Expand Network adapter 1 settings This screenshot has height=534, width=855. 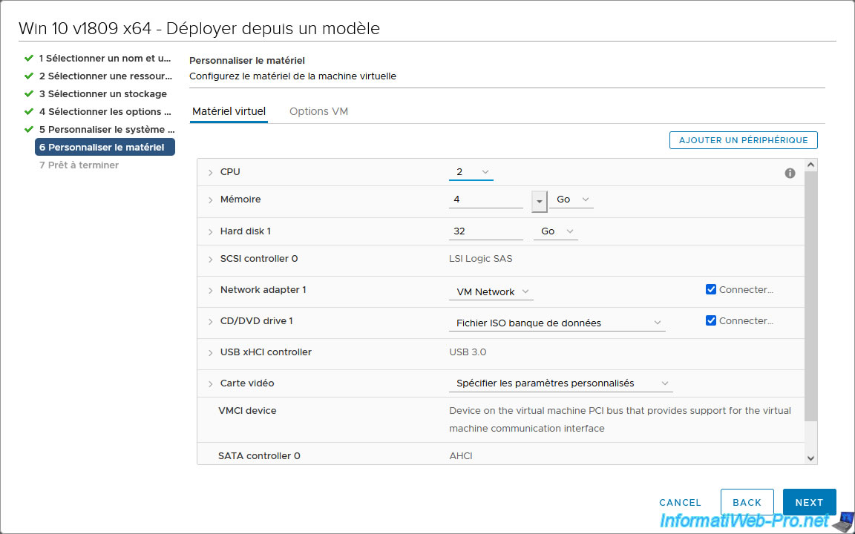tap(211, 291)
